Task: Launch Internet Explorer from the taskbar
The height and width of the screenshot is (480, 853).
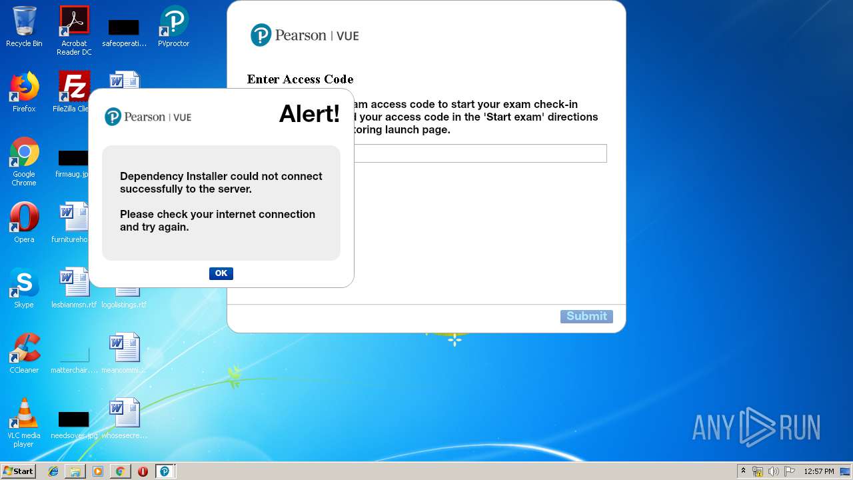Action: (53, 471)
